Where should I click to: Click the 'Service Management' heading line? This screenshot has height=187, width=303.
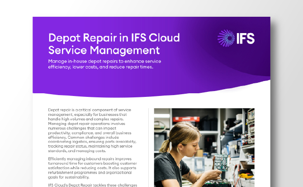[x=104, y=49]
